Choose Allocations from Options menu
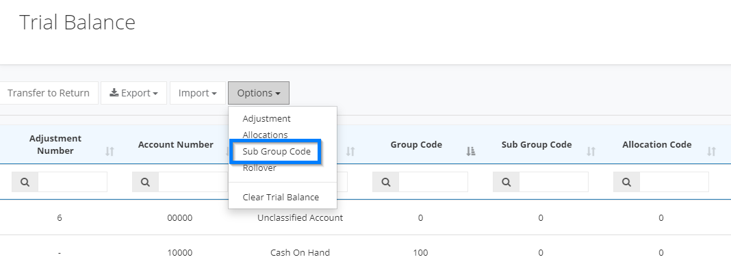This screenshot has height=268, width=731. (x=266, y=135)
